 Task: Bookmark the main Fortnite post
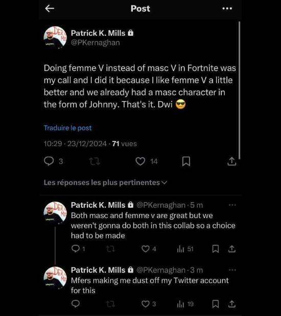[x=186, y=161]
